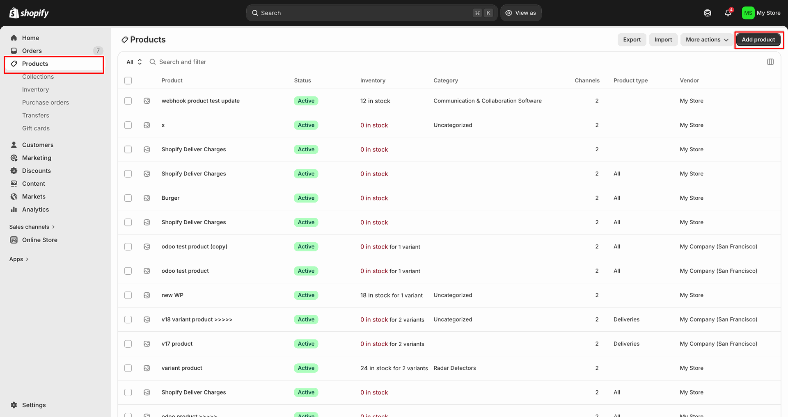
Task: Open Analytics via bar chart icon
Action: pyautogui.click(x=14, y=210)
